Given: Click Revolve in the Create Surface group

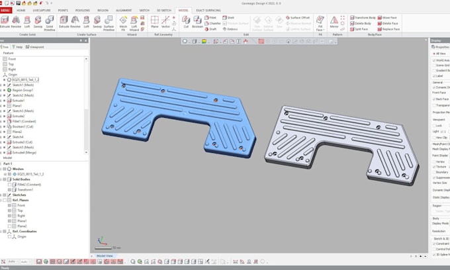Looking at the screenshot, I should pos(75,22).
